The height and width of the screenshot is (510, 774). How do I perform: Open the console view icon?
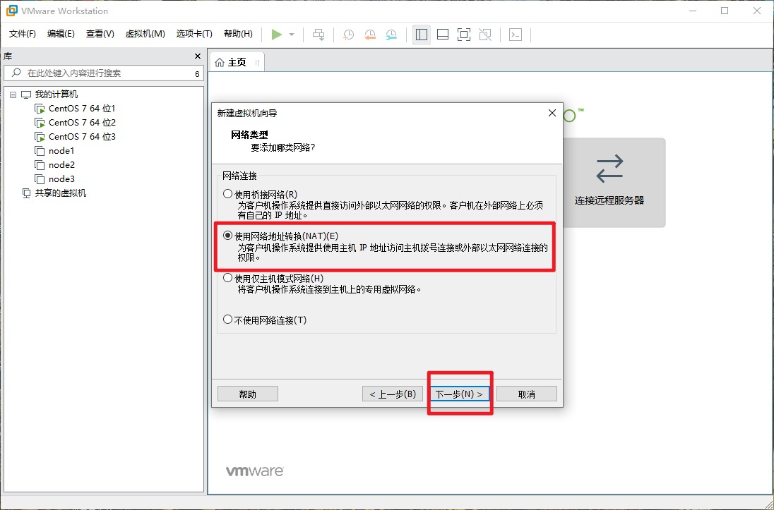(x=516, y=35)
